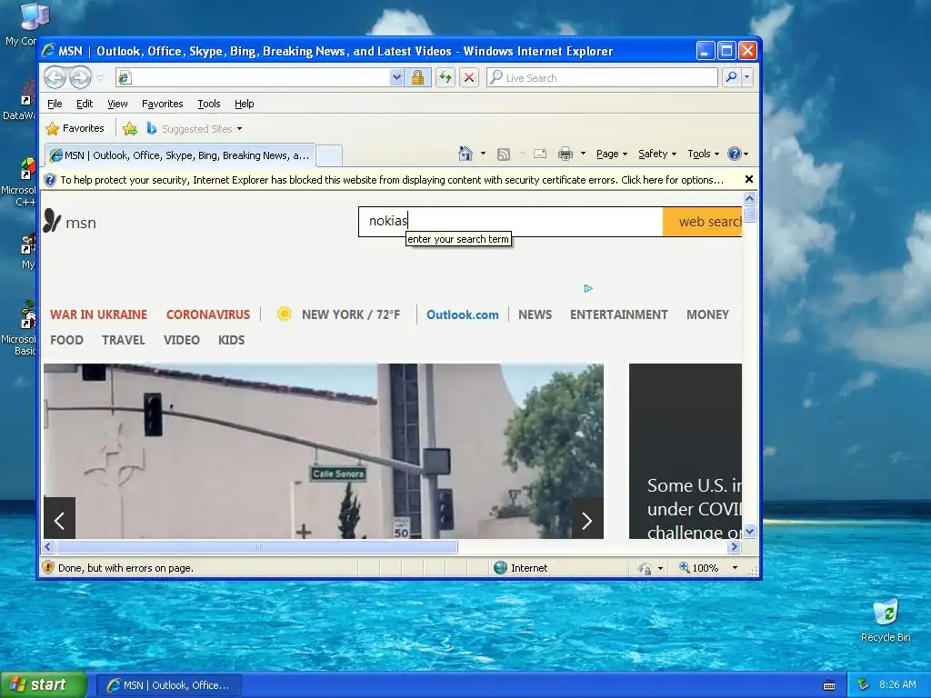This screenshot has height=698, width=931.
Task: Show previous slide in the carousel
Action: pyautogui.click(x=59, y=518)
